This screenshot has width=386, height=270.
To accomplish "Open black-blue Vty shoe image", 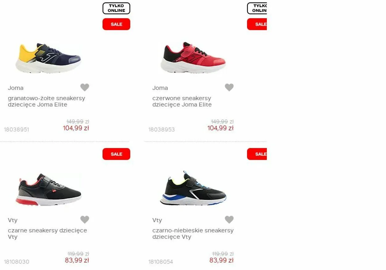I will click(193, 188).
